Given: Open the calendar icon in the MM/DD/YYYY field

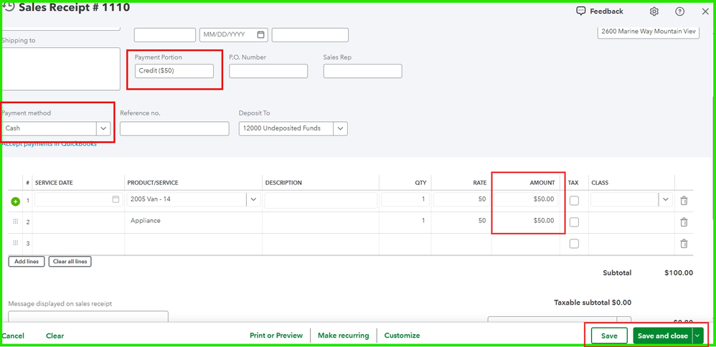Looking at the screenshot, I should tap(260, 34).
